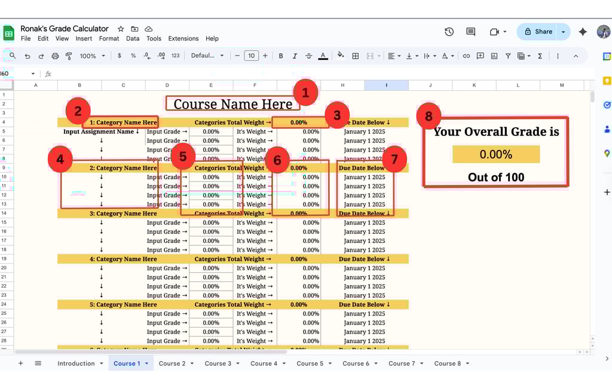612x389 pixels.
Task: Star the Ronak's Grade Calculator document
Action: (121, 29)
